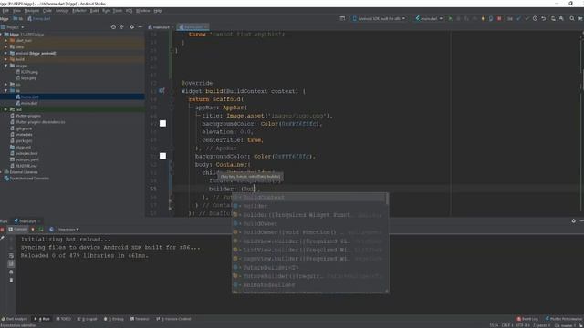Collapse the images folder in the project tree

(x=5, y=66)
